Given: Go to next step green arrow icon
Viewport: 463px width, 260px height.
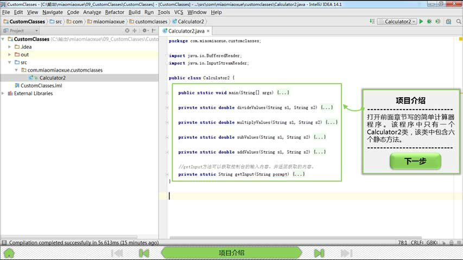Looking at the screenshot, I should click(319, 253).
